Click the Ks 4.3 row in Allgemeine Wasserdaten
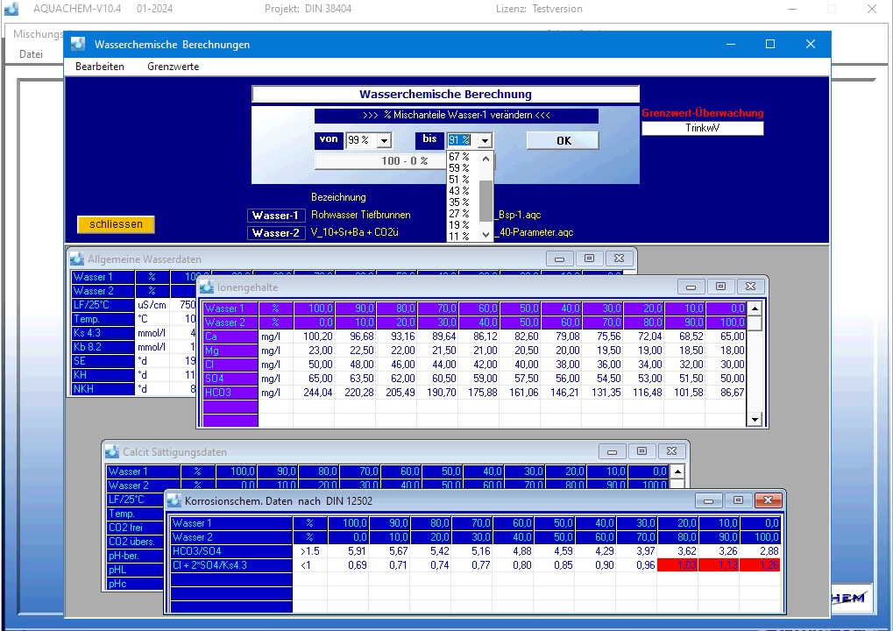Image resolution: width=893 pixels, height=631 pixels. 103,333
